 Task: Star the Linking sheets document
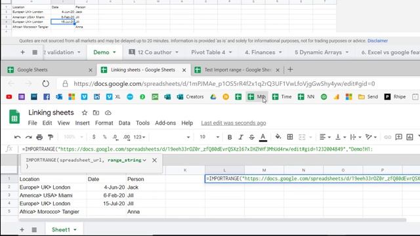click(85, 113)
